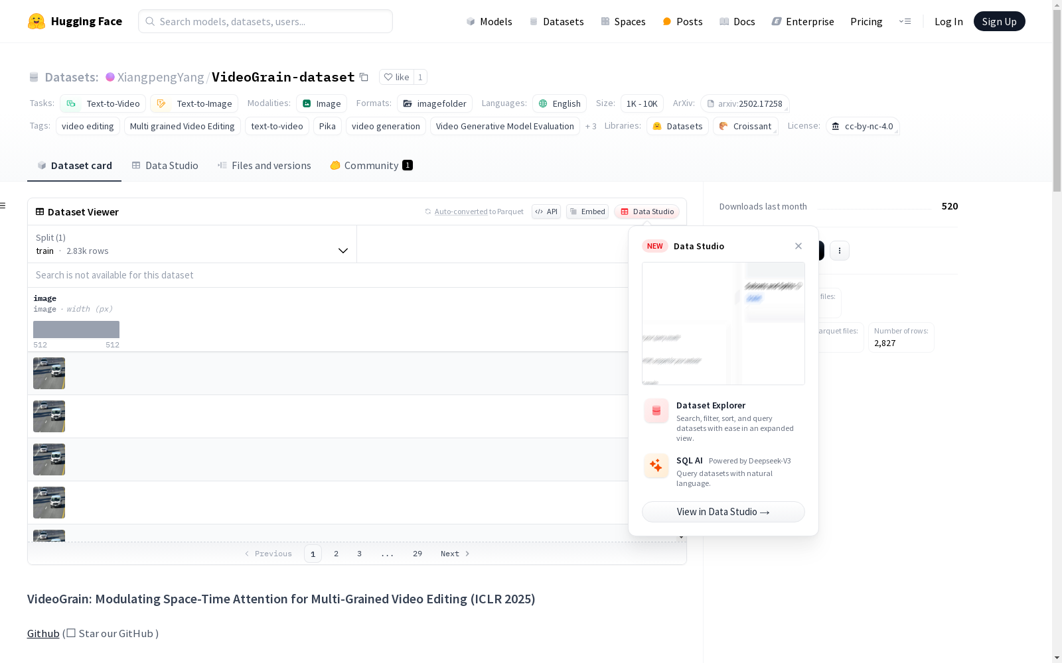The width and height of the screenshot is (1062, 663).
Task: Click the video generation tag
Action: click(x=386, y=126)
